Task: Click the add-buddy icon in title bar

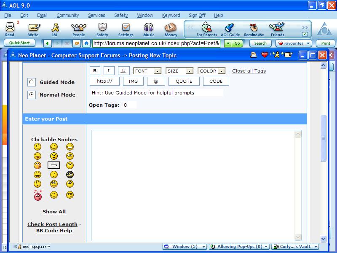Action: coord(276,55)
